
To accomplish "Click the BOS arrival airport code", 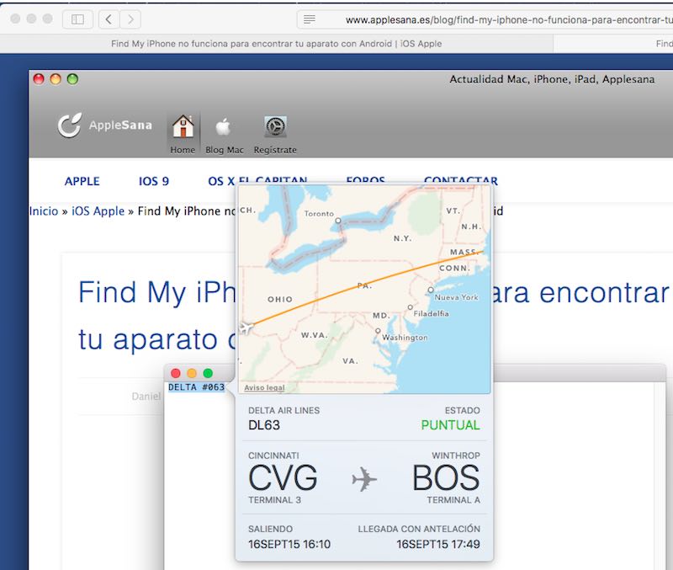I will (446, 477).
